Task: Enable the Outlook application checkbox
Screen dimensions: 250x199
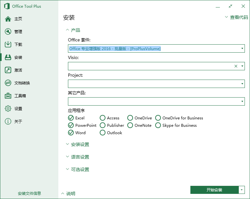Action: [103, 133]
